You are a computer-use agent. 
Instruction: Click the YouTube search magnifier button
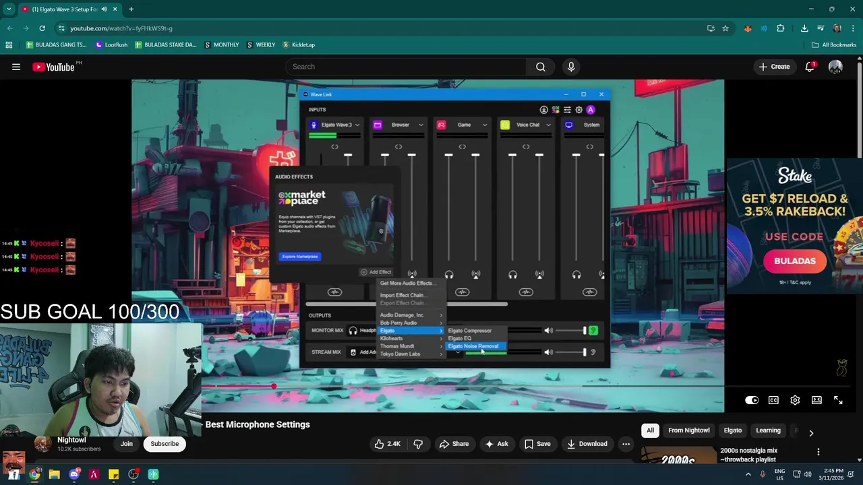(541, 67)
